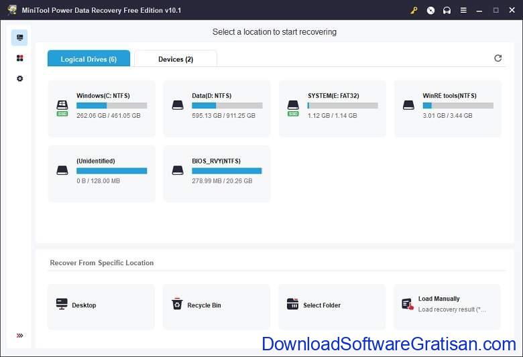Choose Load Manually recovery result
The width and height of the screenshot is (523, 357).
tap(447, 307)
